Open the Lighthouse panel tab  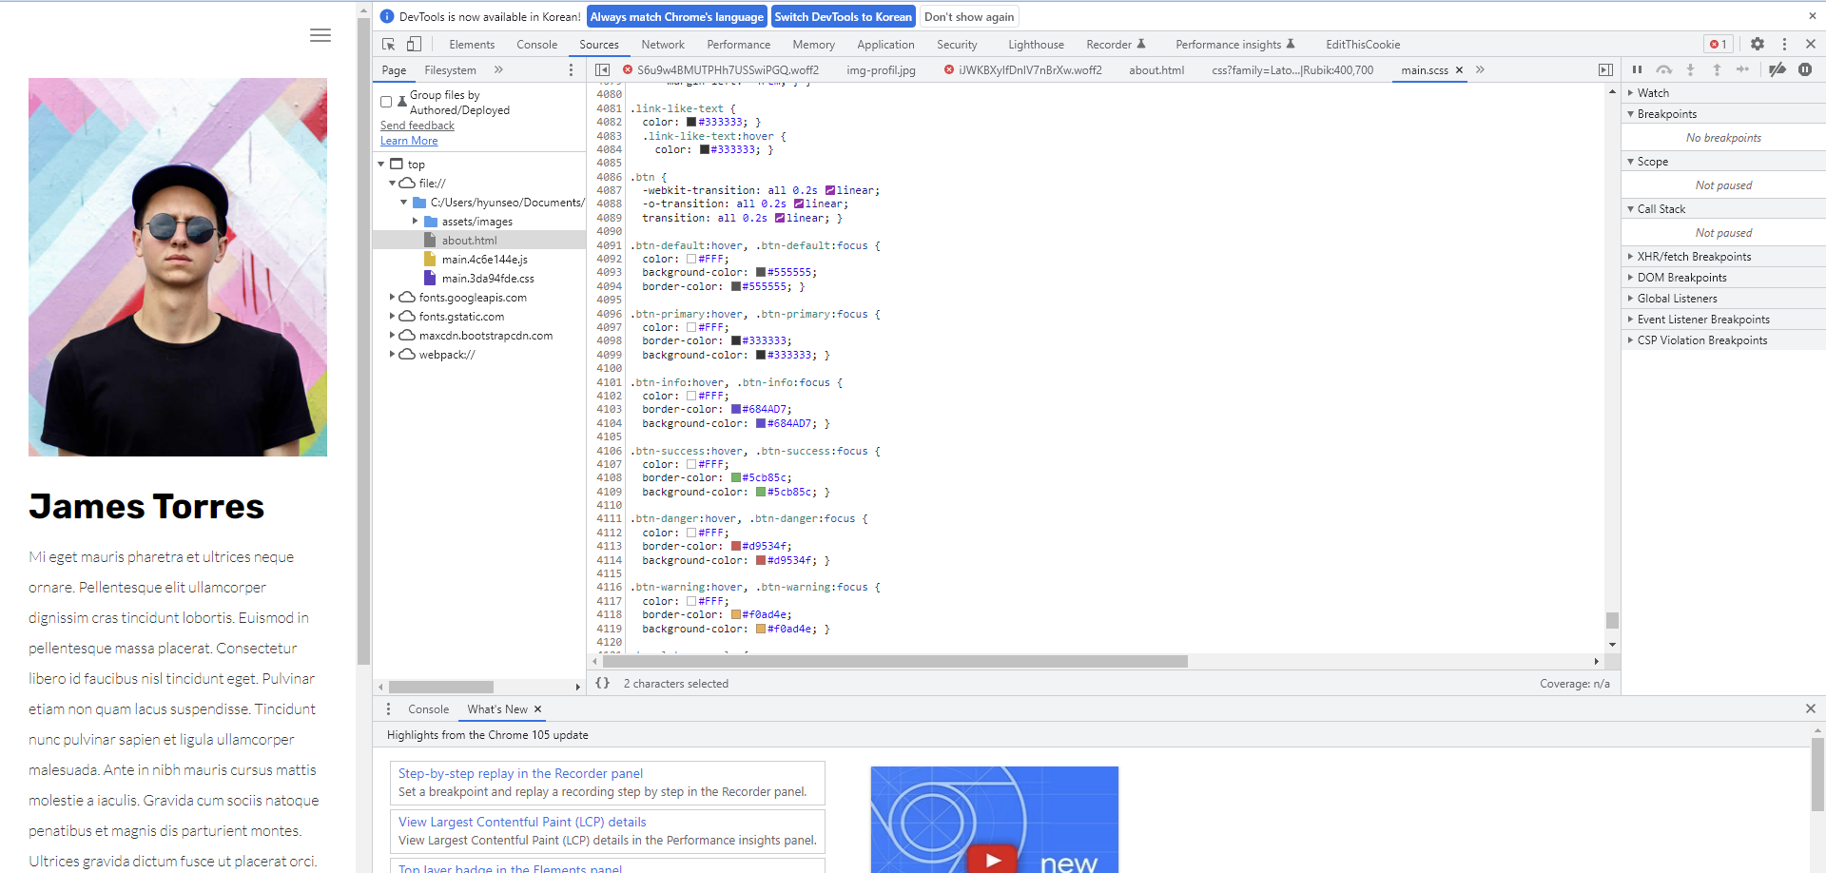[x=1036, y=44]
